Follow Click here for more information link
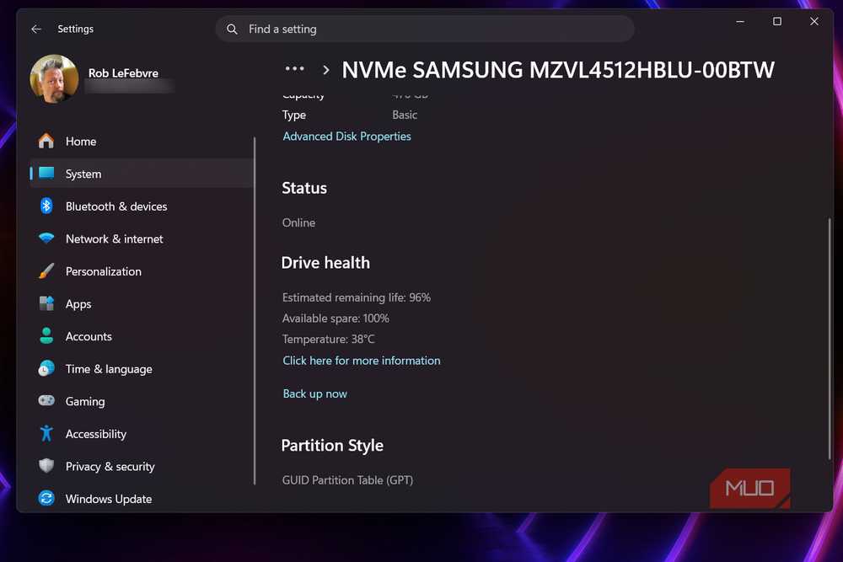This screenshot has height=562, width=843. pos(362,361)
